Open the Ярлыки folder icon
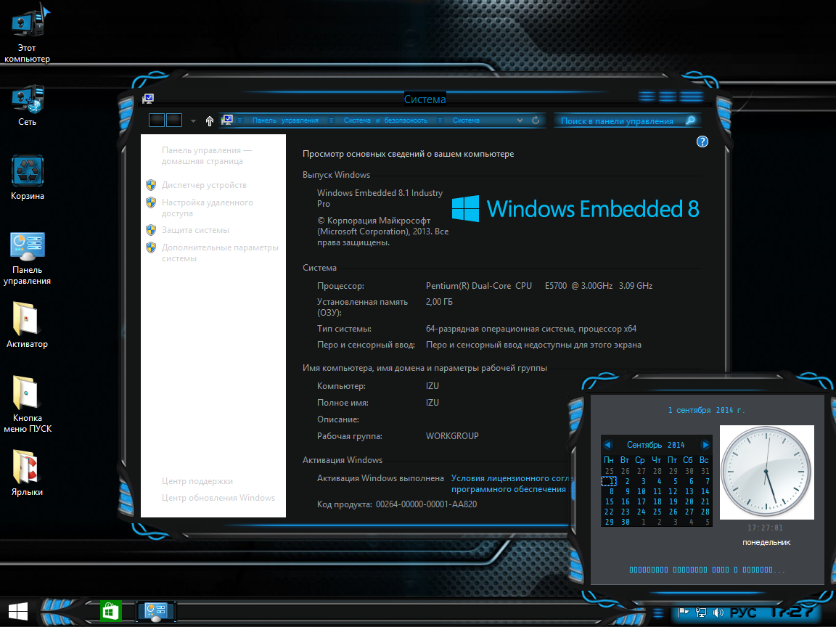Screen dimensions: 836x627 (x=27, y=473)
